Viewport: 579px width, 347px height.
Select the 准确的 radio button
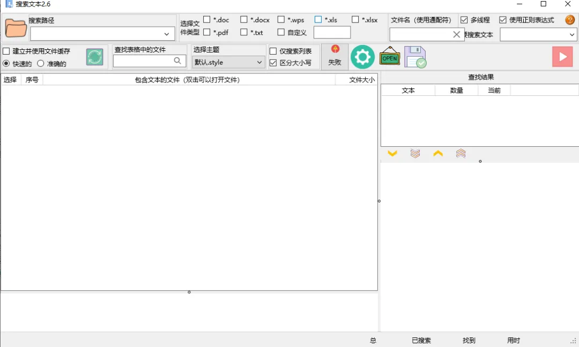click(41, 63)
